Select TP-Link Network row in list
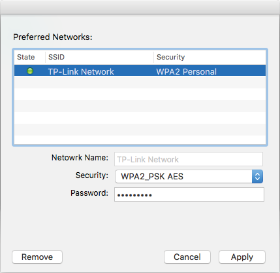The height and width of the screenshot is (273, 280). click(140, 71)
